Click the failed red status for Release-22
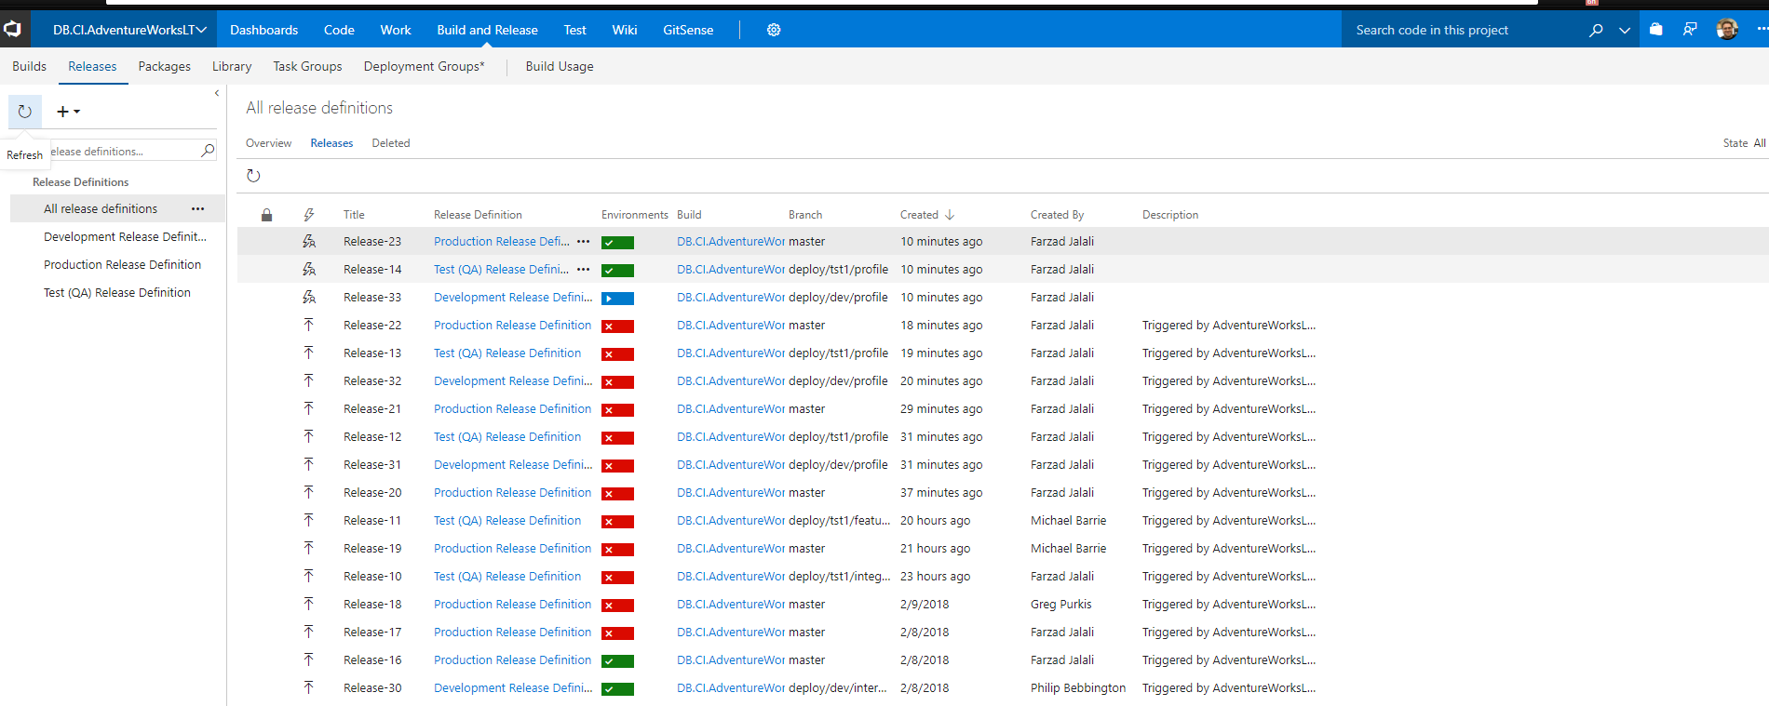The height and width of the screenshot is (706, 1769). click(x=617, y=326)
